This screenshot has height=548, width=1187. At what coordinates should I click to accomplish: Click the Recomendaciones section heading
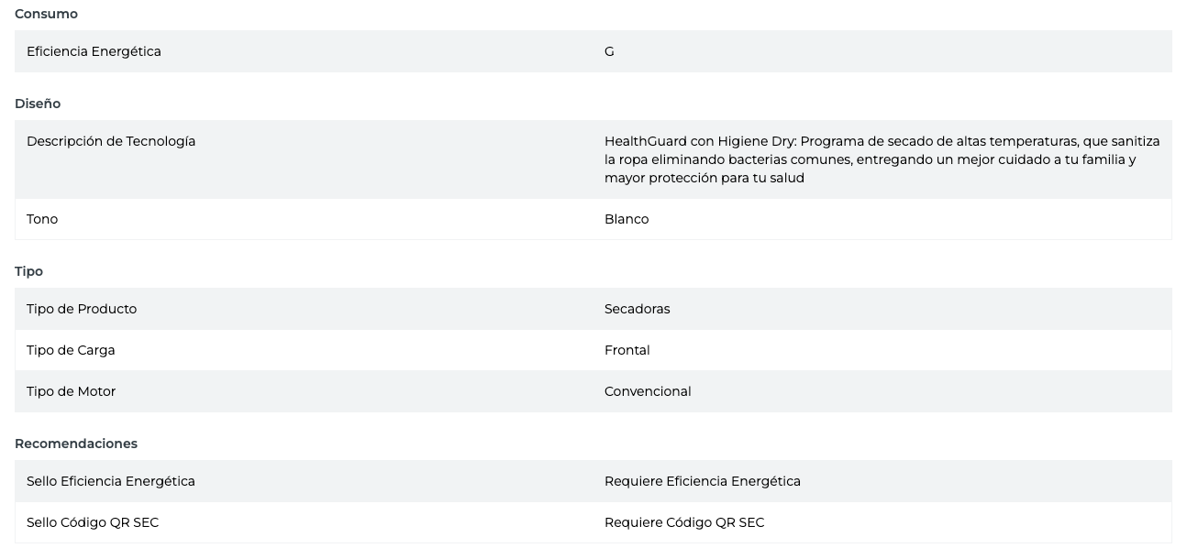pyautogui.click(x=76, y=444)
